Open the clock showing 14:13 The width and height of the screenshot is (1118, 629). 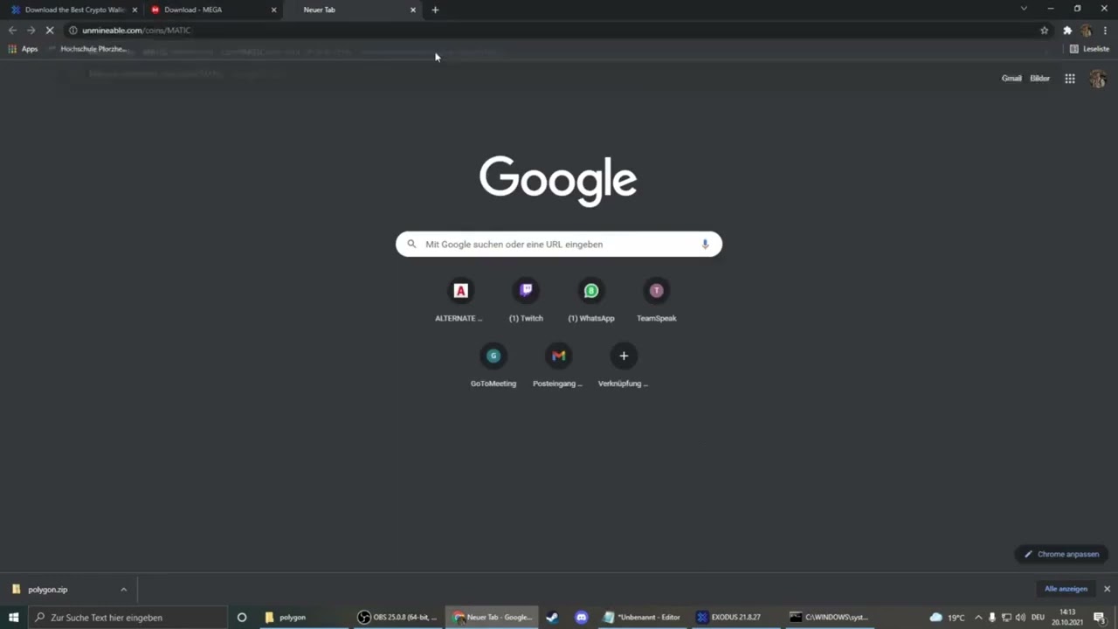(1067, 617)
